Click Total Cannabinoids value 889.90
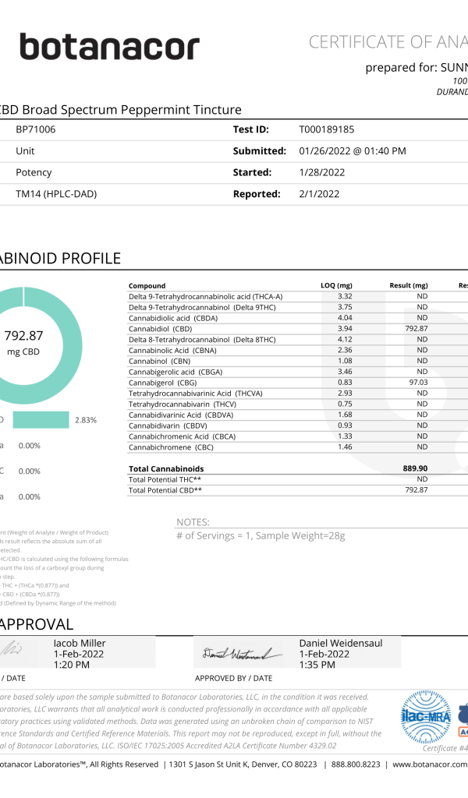 click(416, 468)
